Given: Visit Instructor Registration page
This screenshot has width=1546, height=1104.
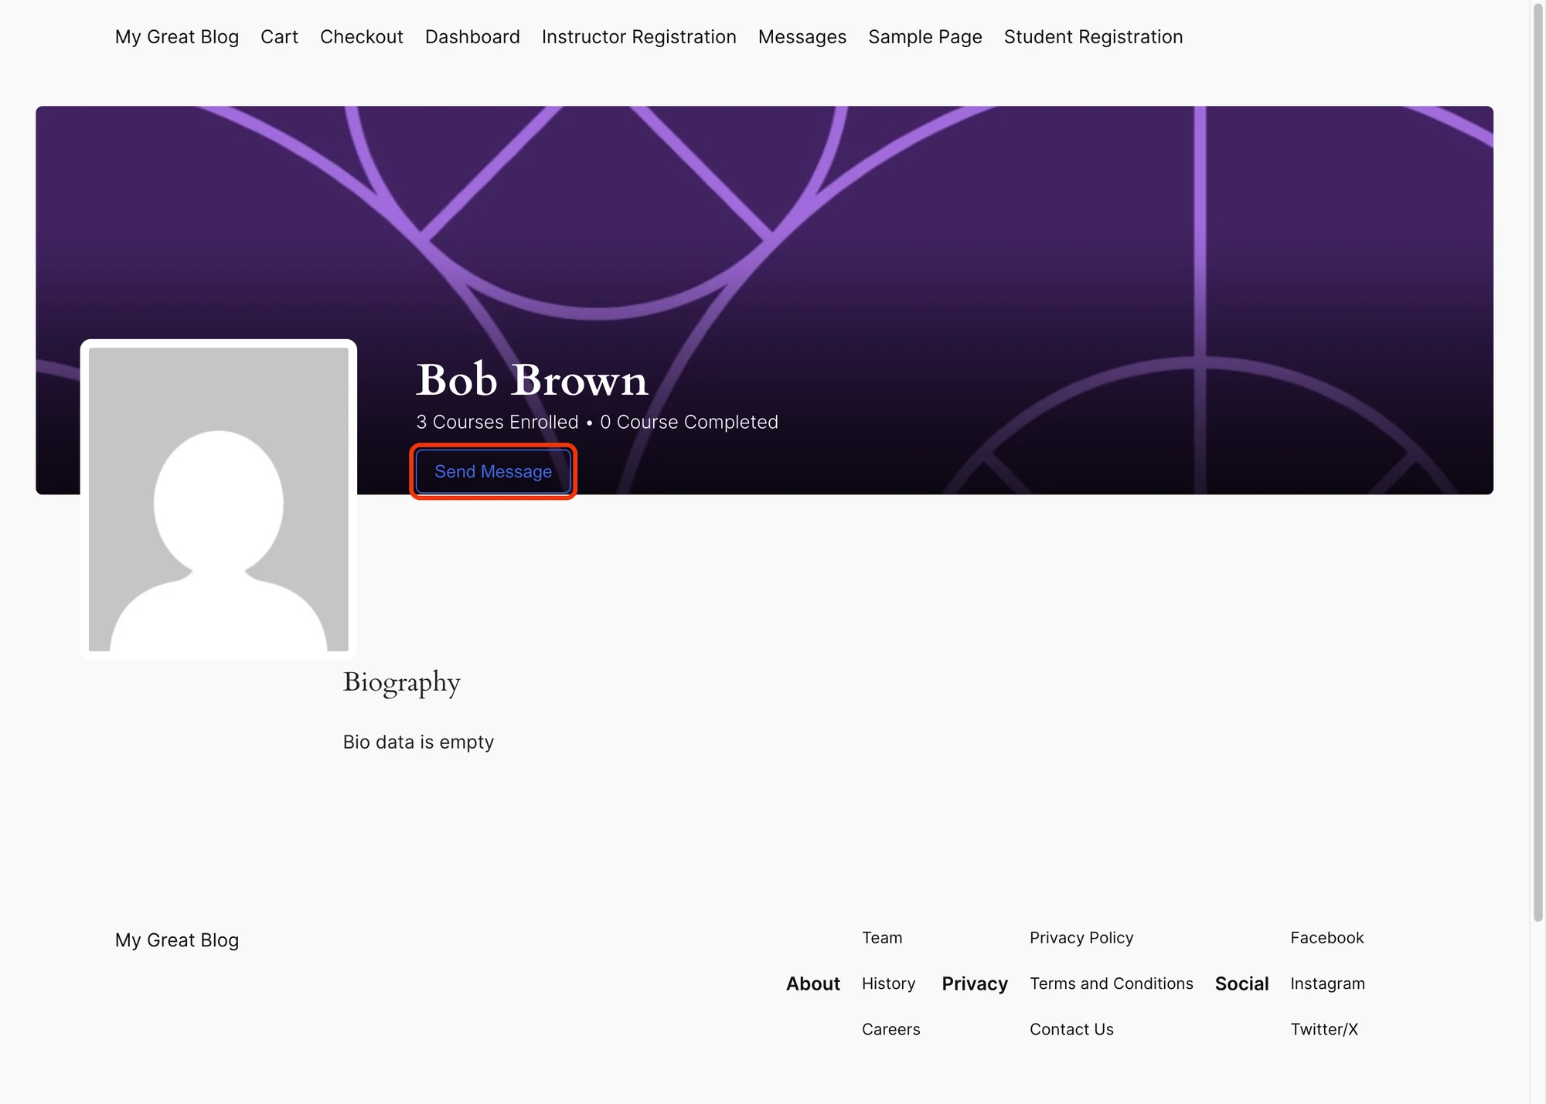Looking at the screenshot, I should pos(639,37).
